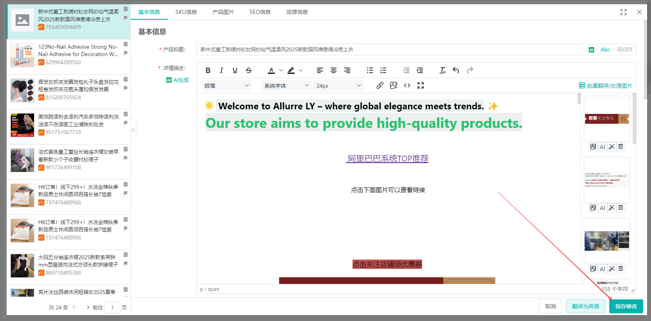Image resolution: width=651 pixels, height=321 pixels.
Task: Insert a hyperlink in the editor
Action: click(380, 85)
